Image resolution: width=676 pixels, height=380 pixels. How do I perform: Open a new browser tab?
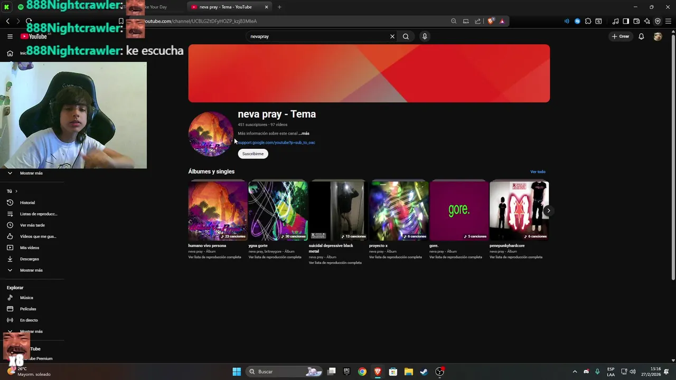(279, 7)
